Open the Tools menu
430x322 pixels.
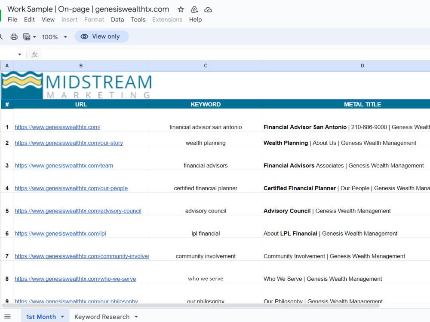(x=138, y=20)
